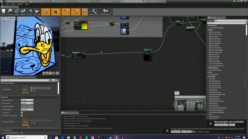248x139 pixels.
Task: Open the Blend Mode dropdown
Action: click(27, 103)
